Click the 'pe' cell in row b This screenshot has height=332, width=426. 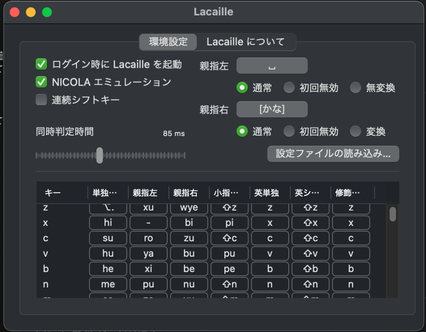230,269
